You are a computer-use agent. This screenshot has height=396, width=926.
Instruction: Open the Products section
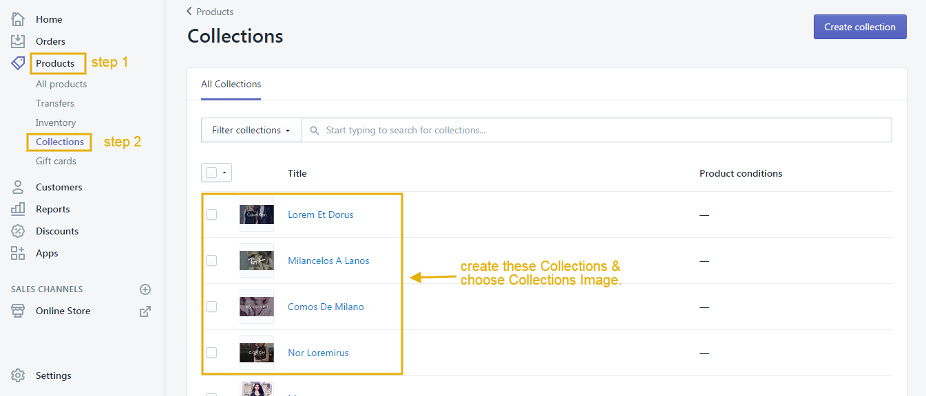point(55,63)
